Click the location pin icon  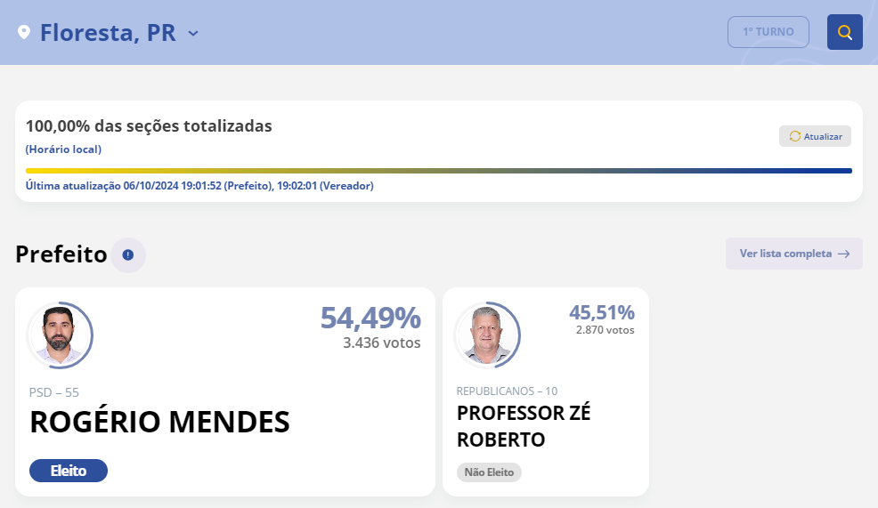click(x=24, y=33)
